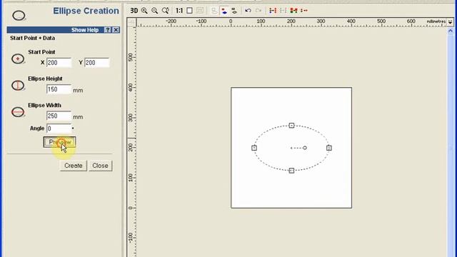The width and height of the screenshot is (457, 257).
Task: Select the right handle of the ellipse
Action: (329, 148)
